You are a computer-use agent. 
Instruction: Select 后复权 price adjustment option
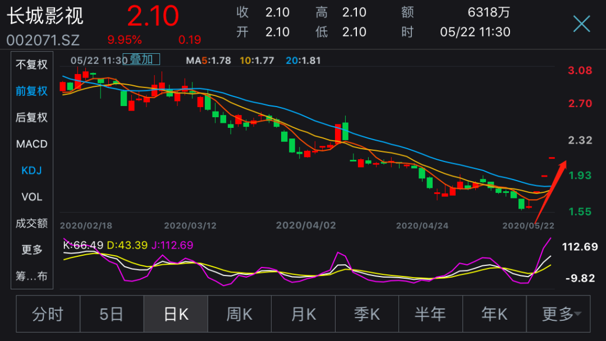click(31, 117)
